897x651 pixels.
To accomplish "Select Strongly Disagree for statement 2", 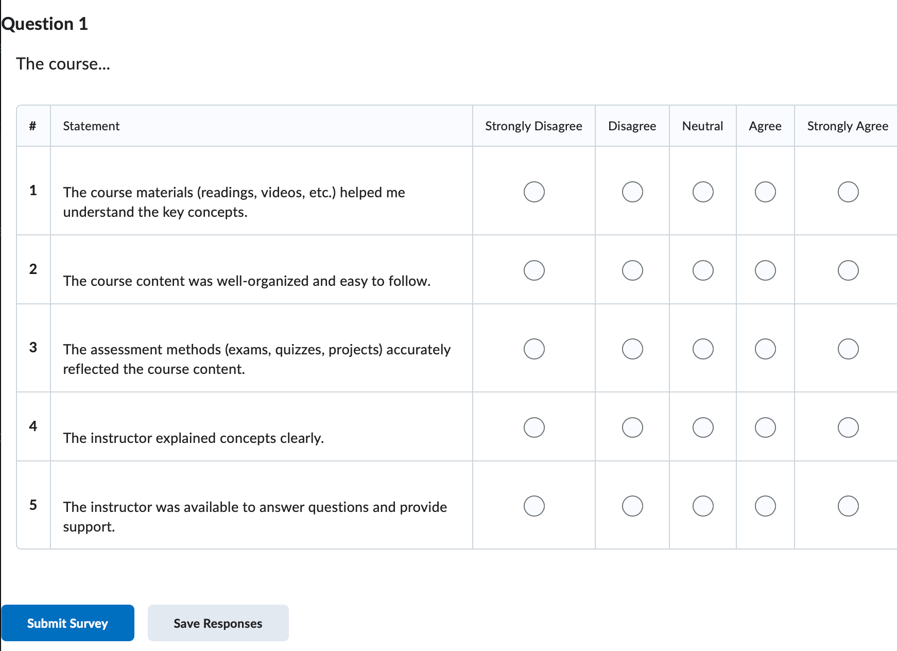I will click(533, 270).
